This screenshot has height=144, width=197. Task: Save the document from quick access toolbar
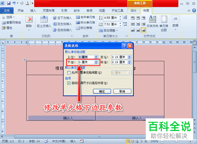pos(9,3)
